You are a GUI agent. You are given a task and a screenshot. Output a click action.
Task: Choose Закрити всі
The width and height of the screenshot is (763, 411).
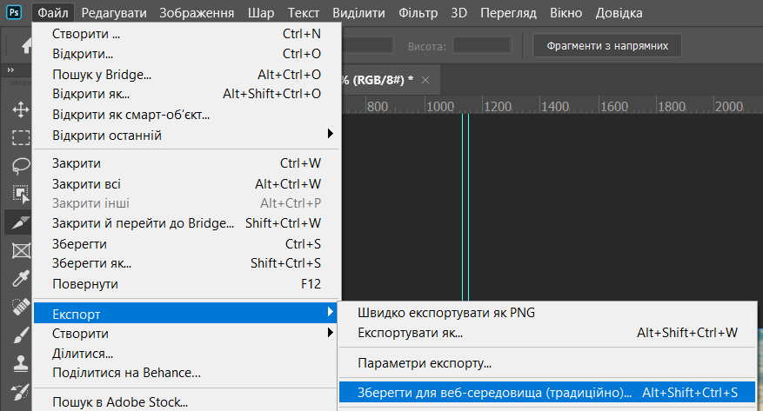(187, 184)
